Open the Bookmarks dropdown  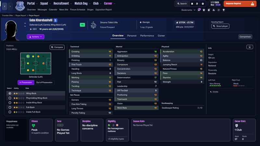(188, 10)
